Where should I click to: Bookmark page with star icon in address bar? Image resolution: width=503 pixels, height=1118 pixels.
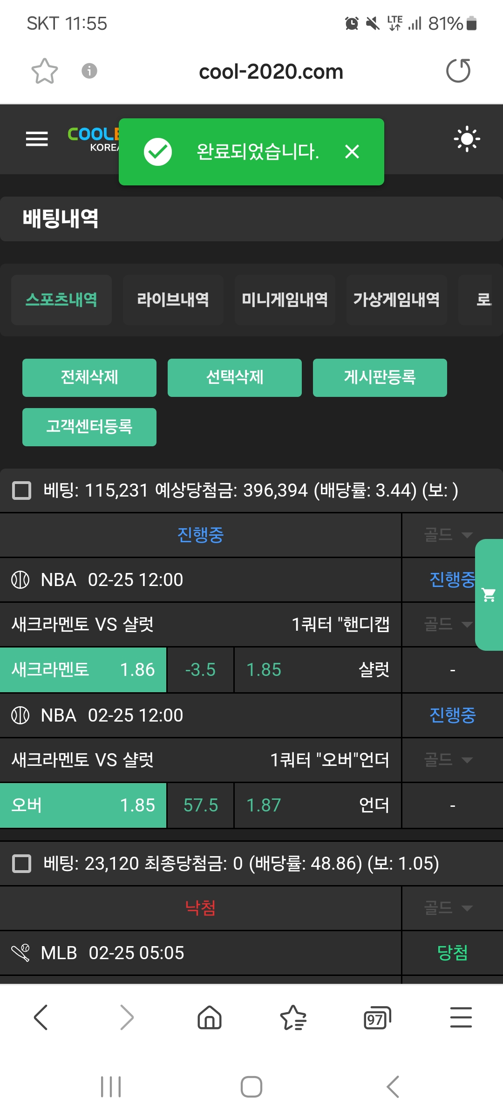pos(45,71)
